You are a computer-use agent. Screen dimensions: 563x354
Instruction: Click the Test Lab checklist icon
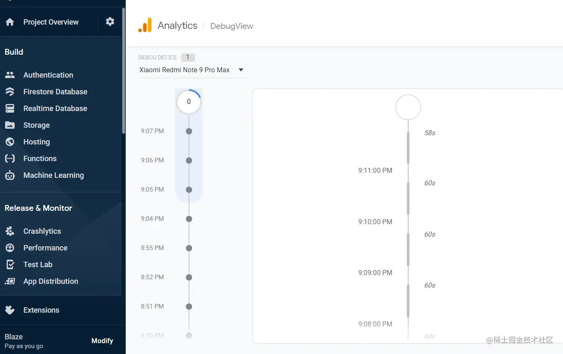pyautogui.click(x=10, y=265)
